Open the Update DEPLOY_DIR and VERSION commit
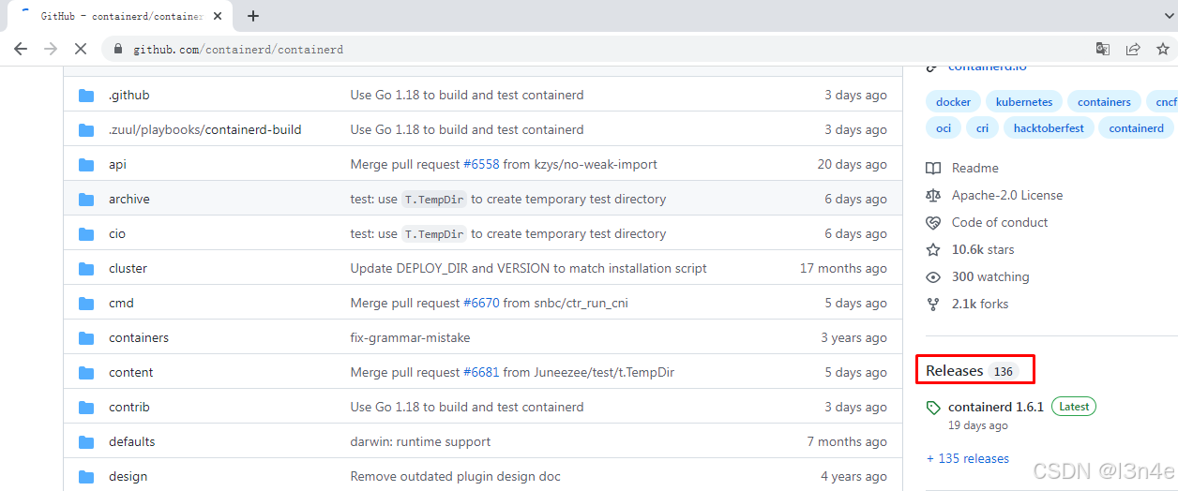The height and width of the screenshot is (491, 1178). 528,268
